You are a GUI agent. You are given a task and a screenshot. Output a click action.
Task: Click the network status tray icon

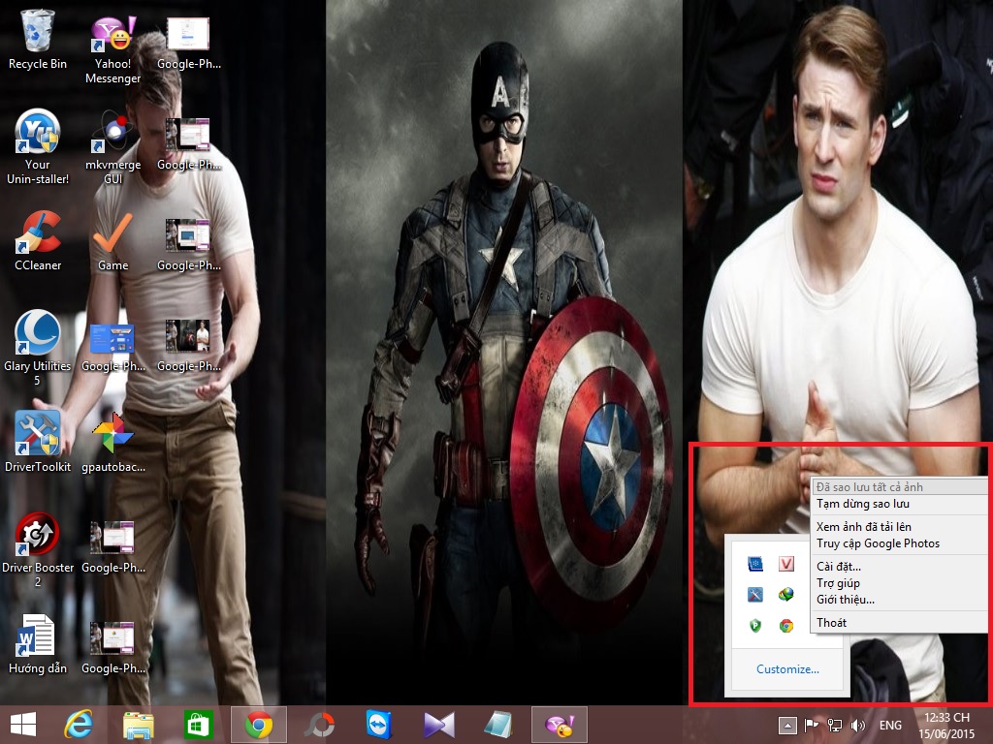click(x=834, y=725)
